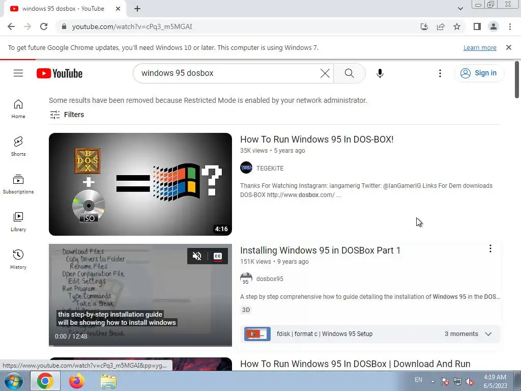Open dosbox95 channel name link
This screenshot has width=521, height=391.
click(x=270, y=279)
